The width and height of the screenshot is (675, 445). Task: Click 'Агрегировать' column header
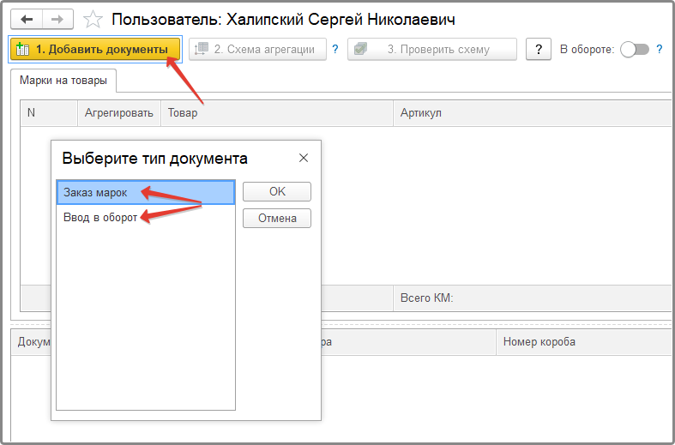(x=119, y=113)
